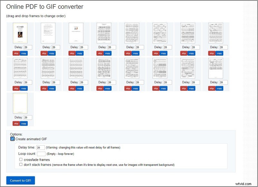Screen dimensions: 258x187
Task: Copy the final sheet-music frame in row two
Action: (219, 88)
